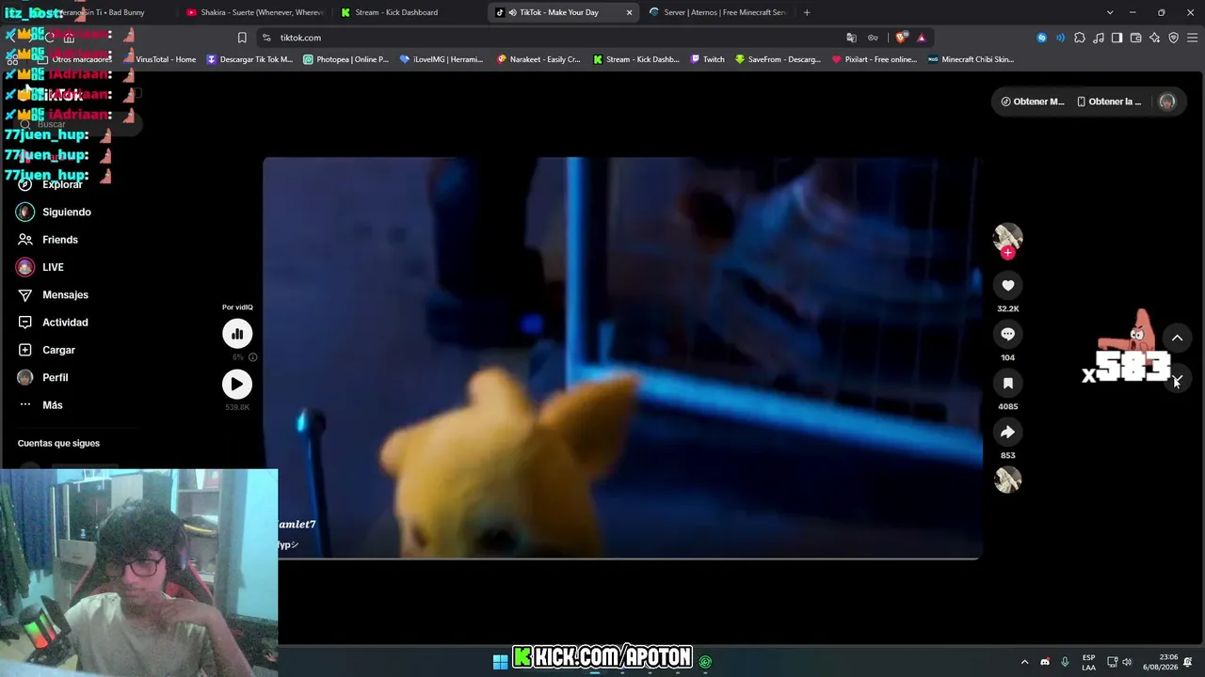Open the Leo AI sparkle icon
Screen dimensions: 1205x677
pos(1155,38)
